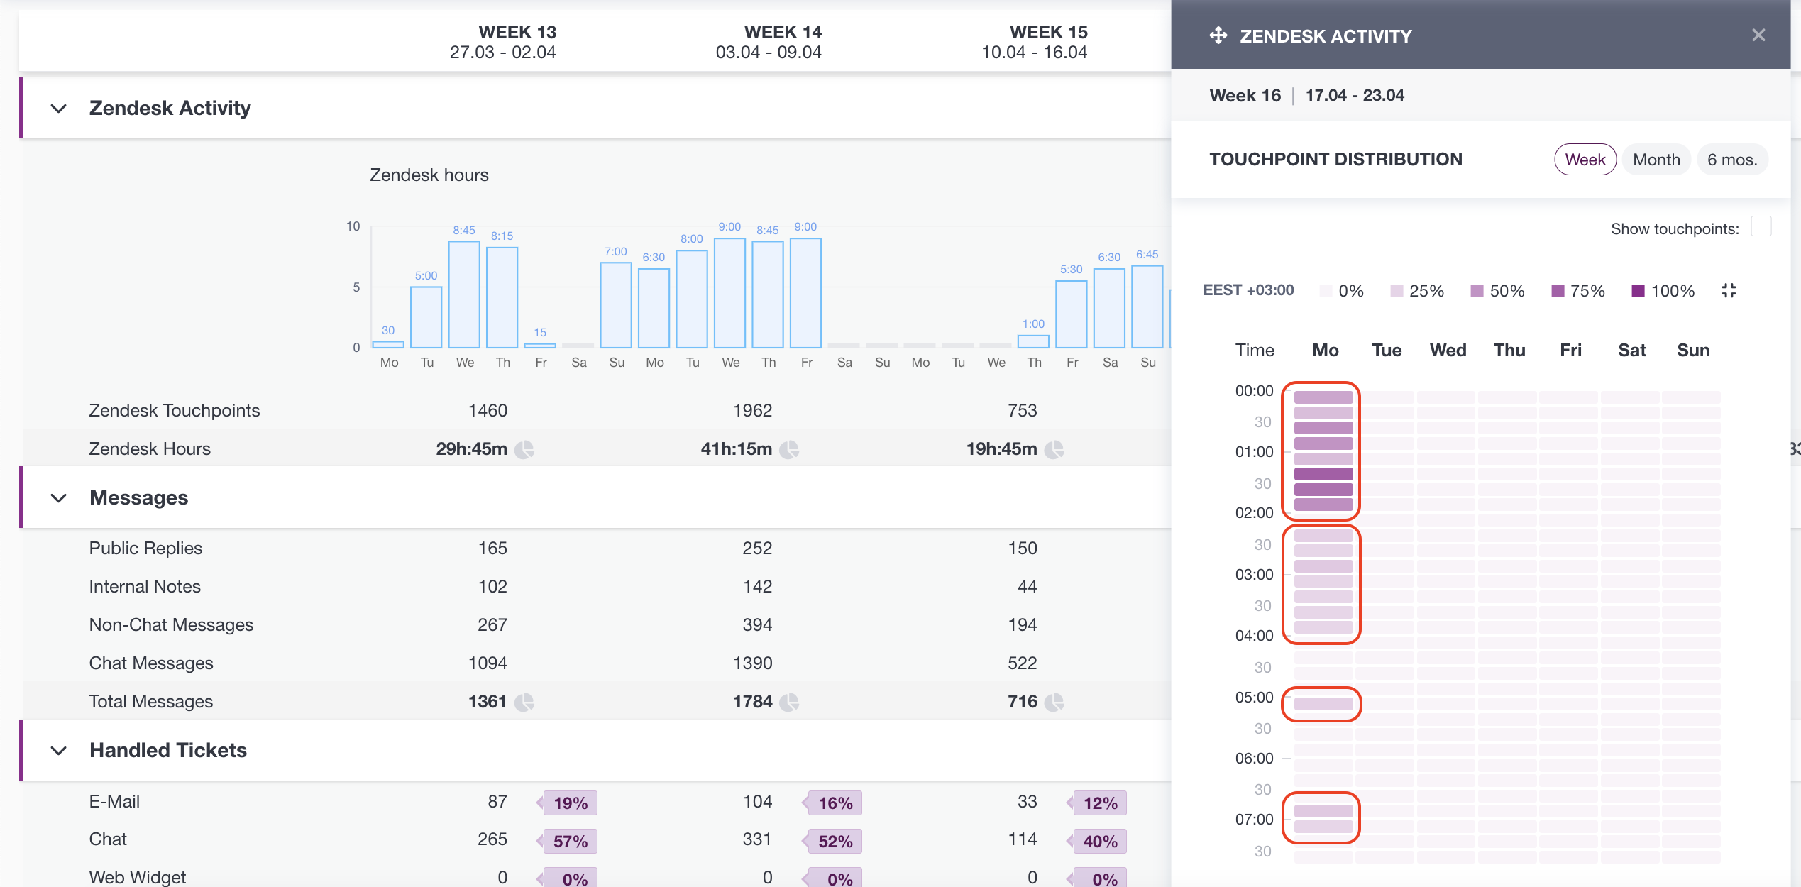Viewport: 1801px width, 887px height.
Task: Click the first 9:00 Wednesday bar in week 14
Action: point(730,293)
